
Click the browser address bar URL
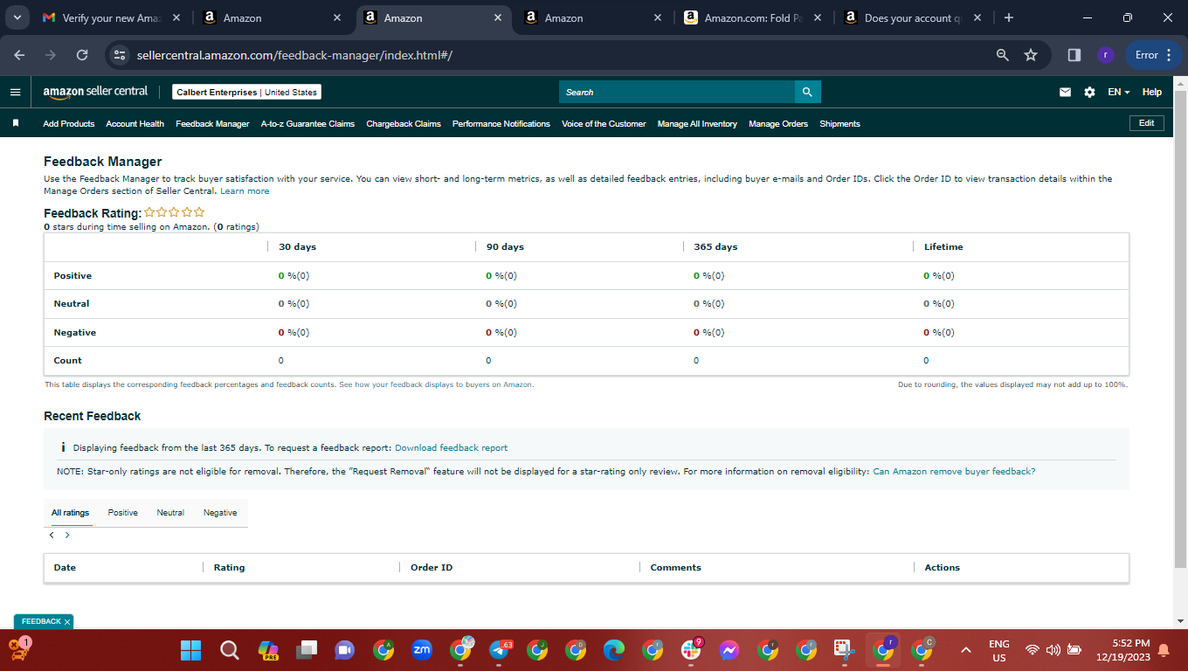pyautogui.click(x=294, y=55)
